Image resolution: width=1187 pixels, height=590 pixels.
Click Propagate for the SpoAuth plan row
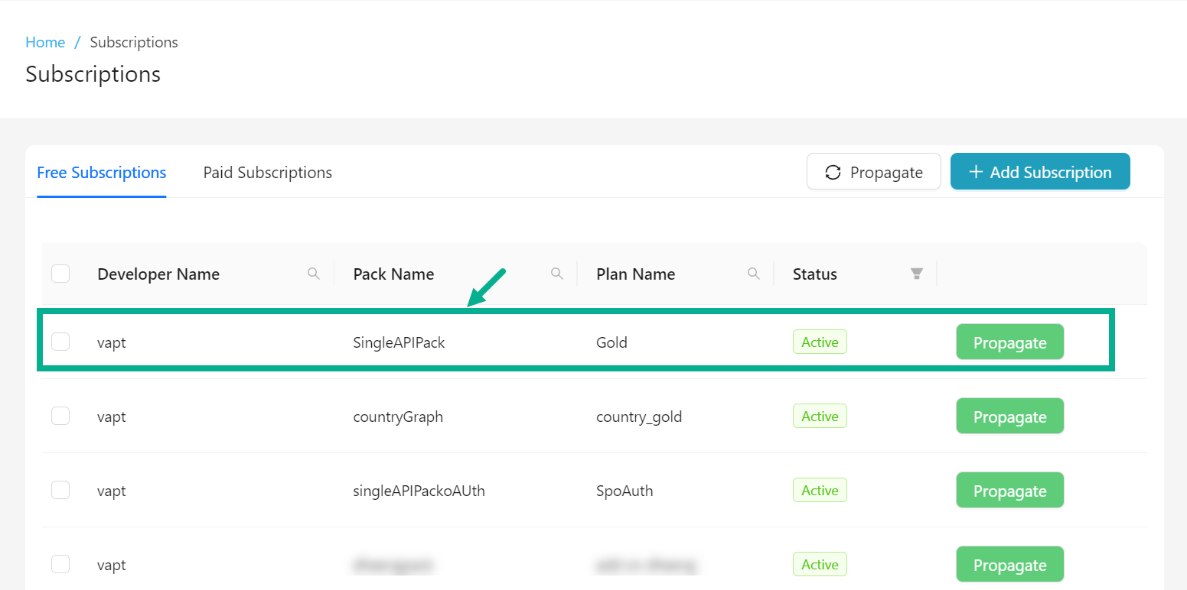click(x=1009, y=490)
